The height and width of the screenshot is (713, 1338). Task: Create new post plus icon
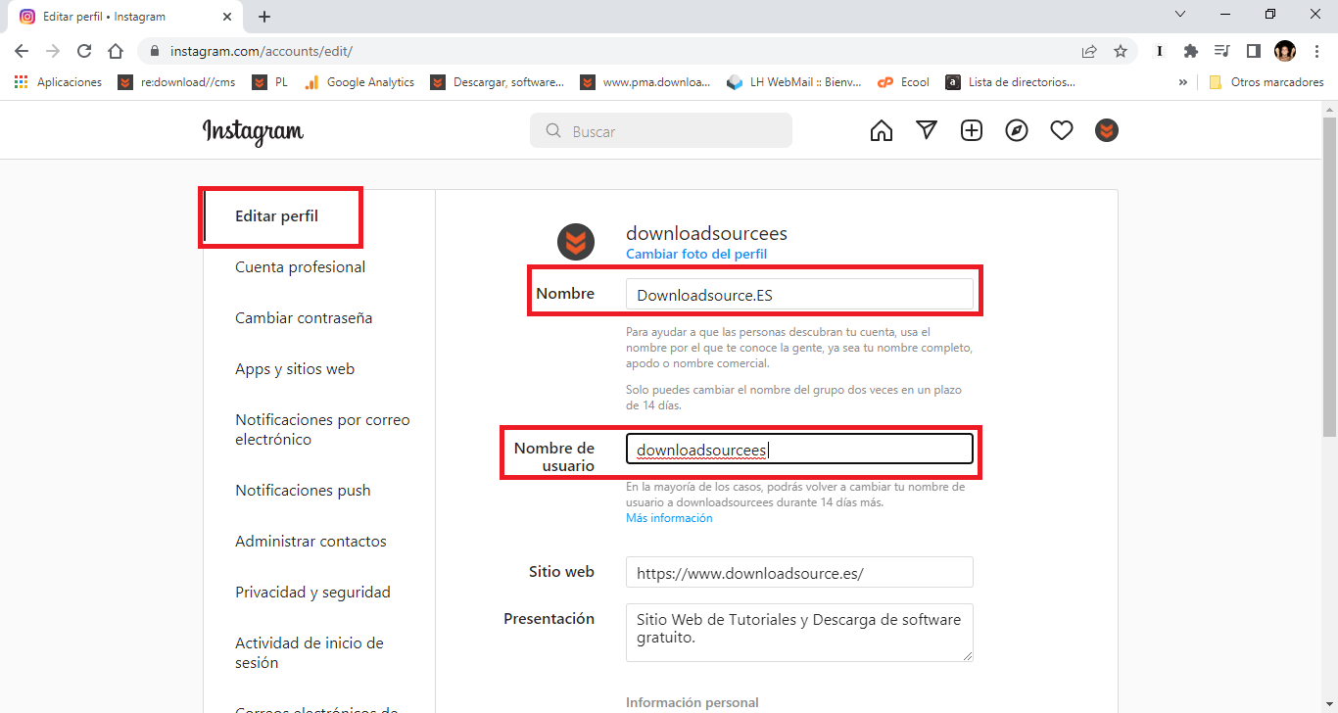pyautogui.click(x=972, y=130)
